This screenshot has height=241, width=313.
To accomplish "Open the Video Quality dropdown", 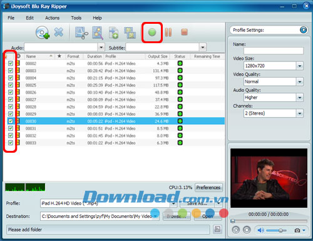I will [300, 81].
